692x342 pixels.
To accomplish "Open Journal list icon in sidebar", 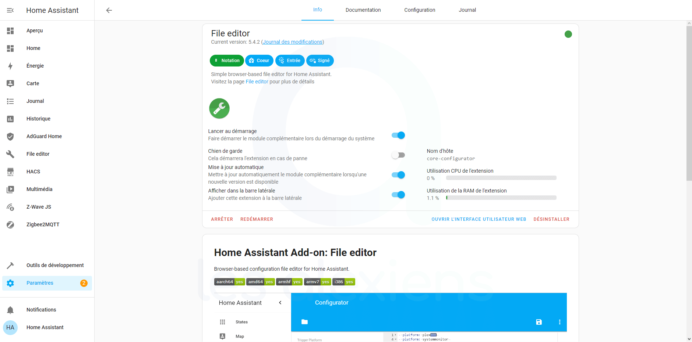I will pos(10,101).
